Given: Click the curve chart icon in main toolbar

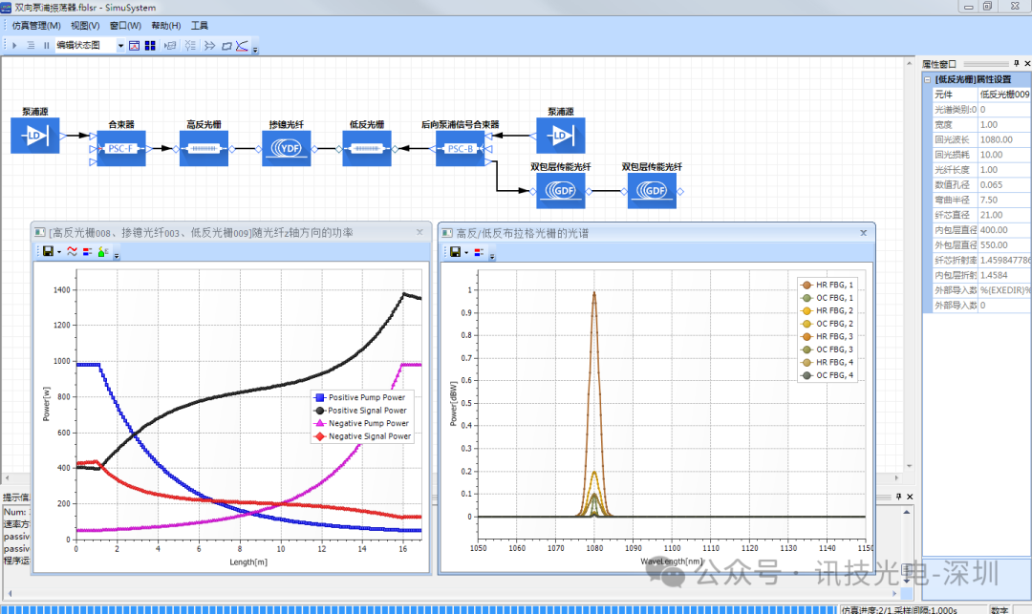Looking at the screenshot, I should click(242, 46).
